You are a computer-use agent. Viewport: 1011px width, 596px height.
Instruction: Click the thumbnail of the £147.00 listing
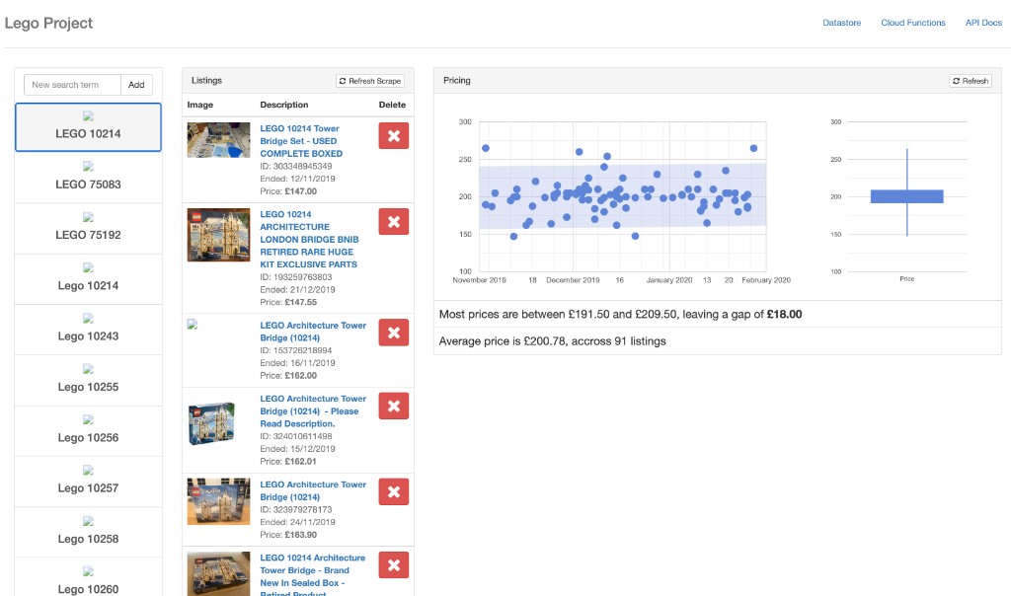pos(218,140)
